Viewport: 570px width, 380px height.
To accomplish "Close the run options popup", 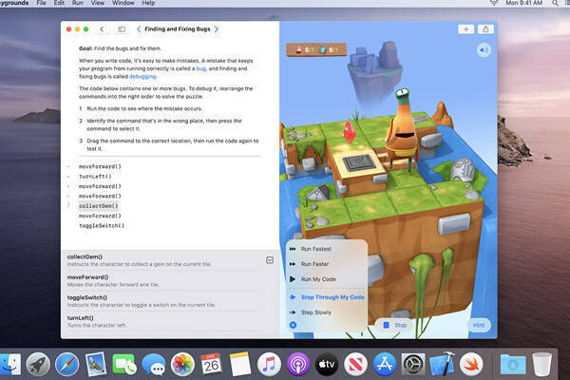I will [293, 325].
